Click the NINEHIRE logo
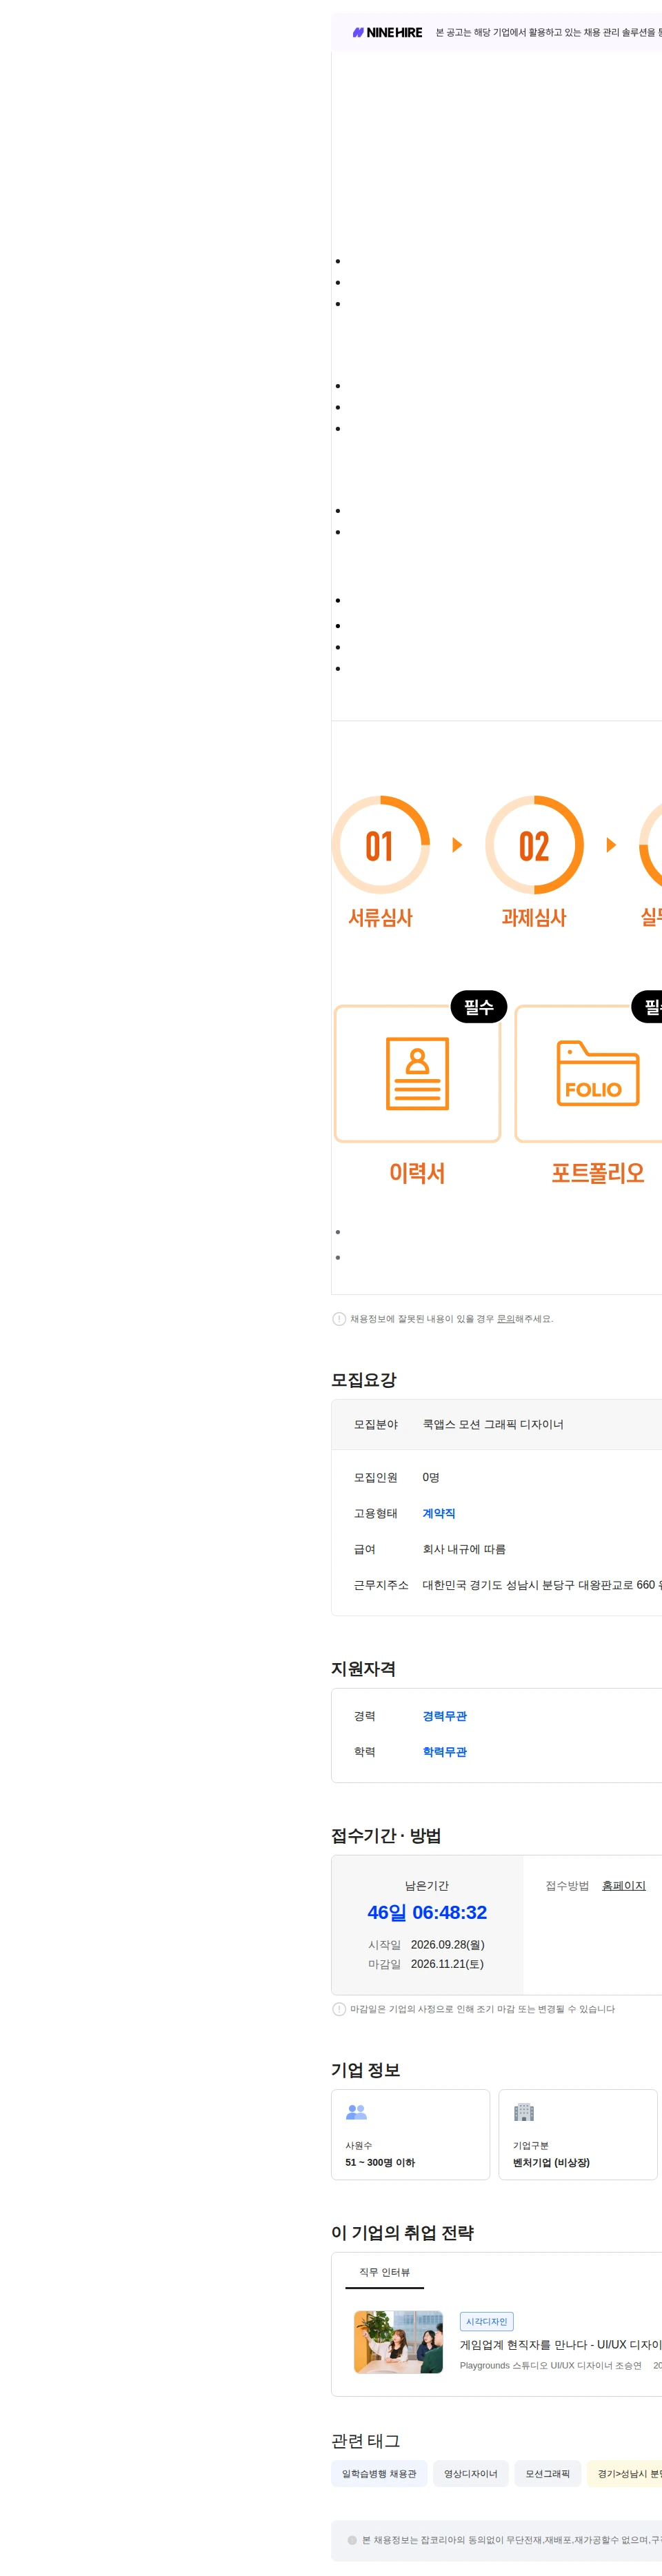This screenshot has width=662, height=2576. (x=387, y=33)
